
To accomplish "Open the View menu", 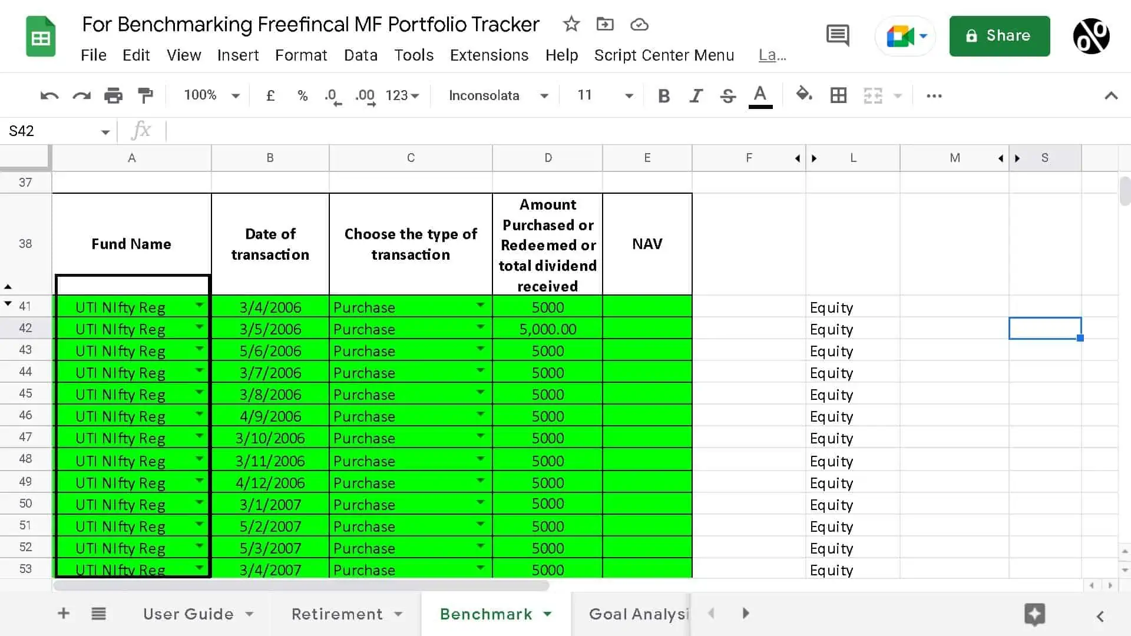I will (x=184, y=55).
